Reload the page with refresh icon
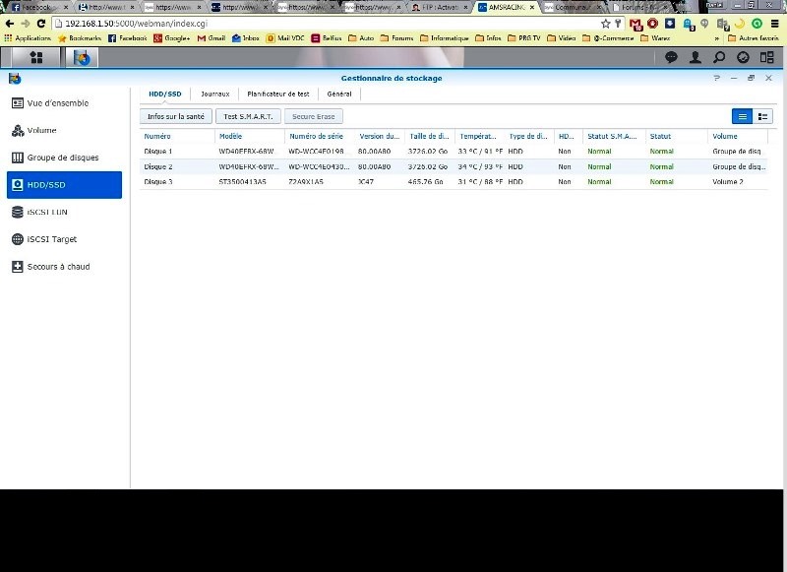 [41, 24]
